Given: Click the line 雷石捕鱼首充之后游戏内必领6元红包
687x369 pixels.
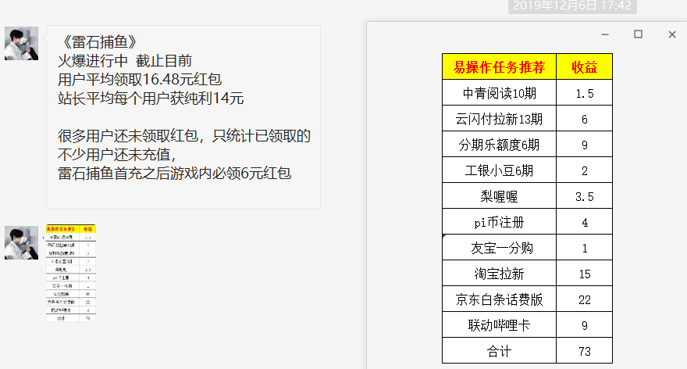Looking at the screenshot, I should click(174, 174).
